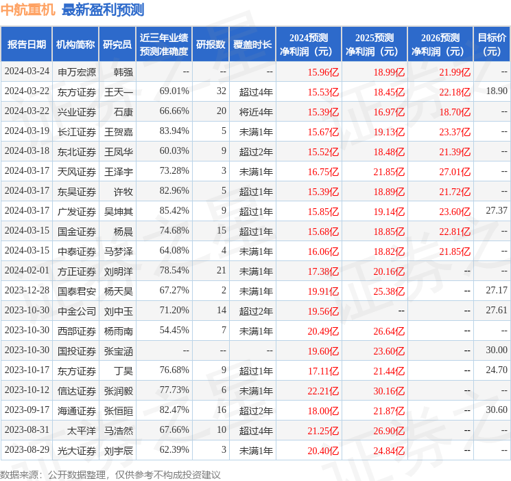Open the 国泰君安 institution entry
Viewport: 511px width, 481px height.
click(77, 291)
